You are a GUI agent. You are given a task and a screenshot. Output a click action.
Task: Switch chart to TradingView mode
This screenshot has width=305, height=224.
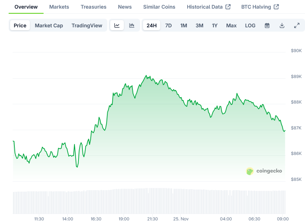click(87, 26)
